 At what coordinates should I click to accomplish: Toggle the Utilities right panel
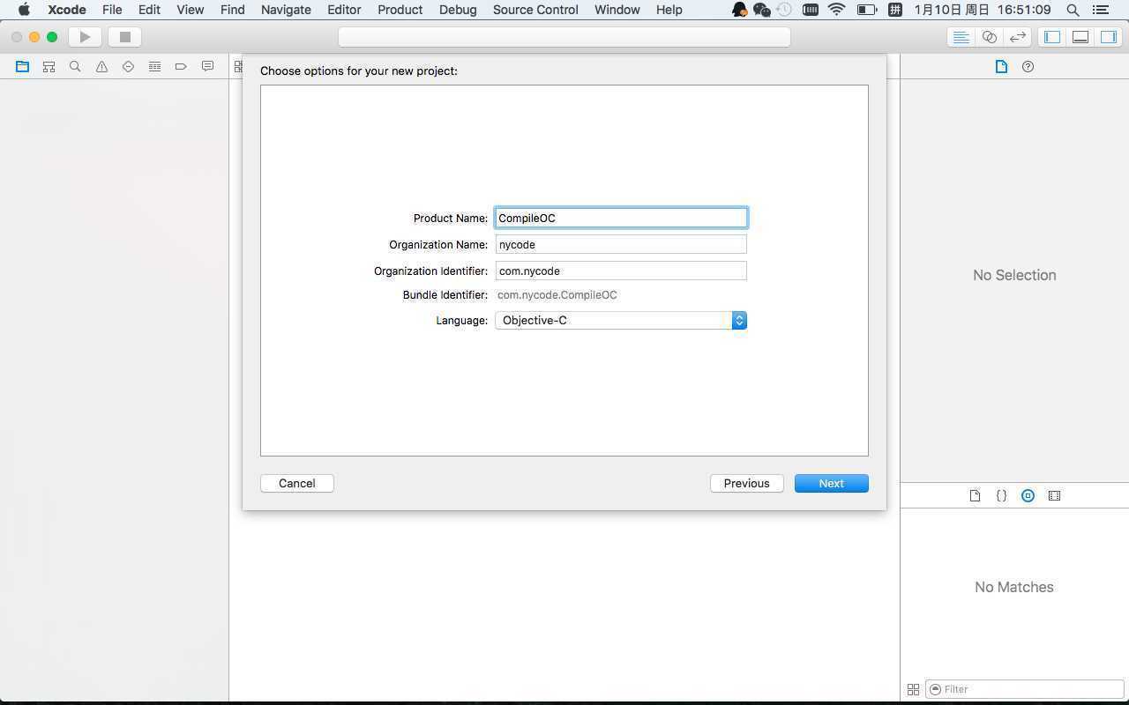[1109, 37]
